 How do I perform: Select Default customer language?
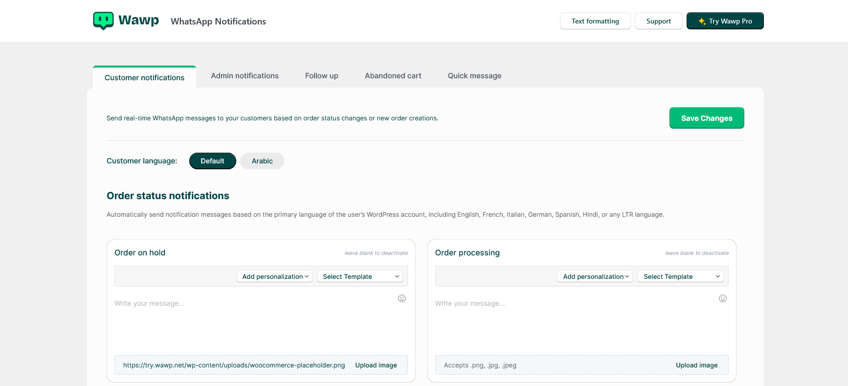coord(212,161)
